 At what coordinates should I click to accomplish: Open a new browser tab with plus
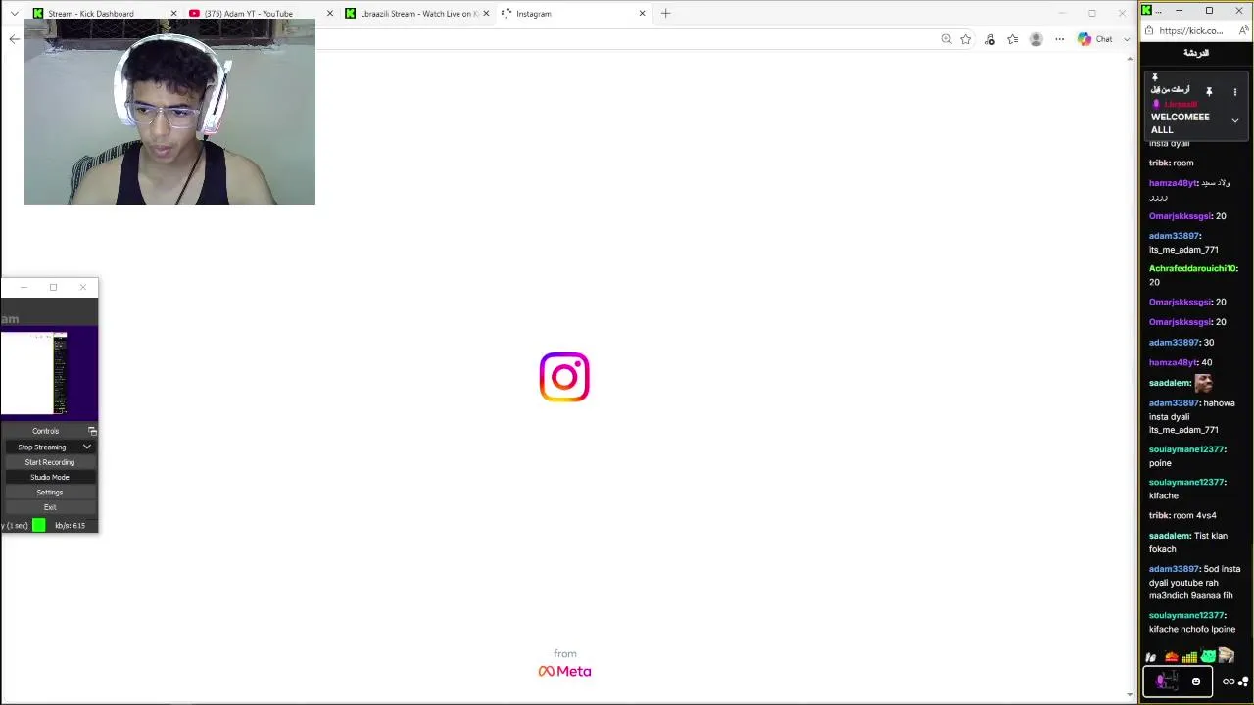click(x=666, y=14)
